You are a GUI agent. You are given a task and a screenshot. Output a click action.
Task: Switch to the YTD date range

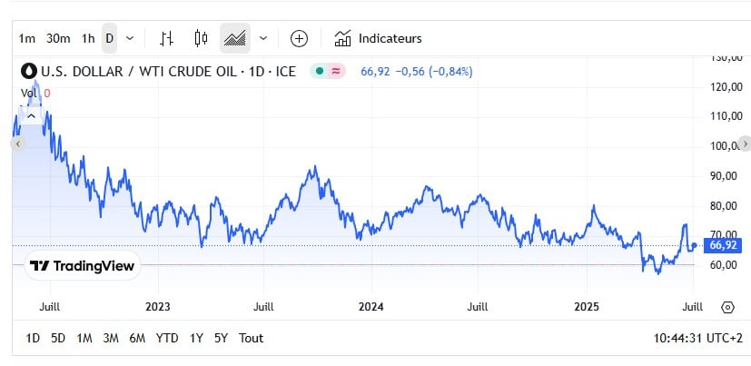click(167, 338)
